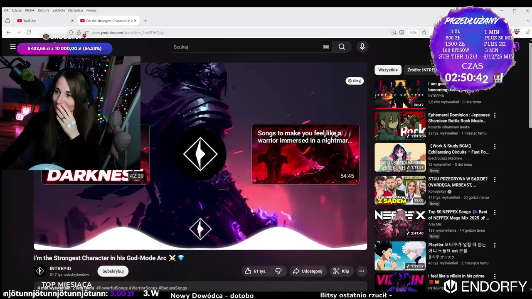Viewport: 532px width, 299px height.
Task: Open the YouTube hamburger guide menu
Action: click(13, 47)
